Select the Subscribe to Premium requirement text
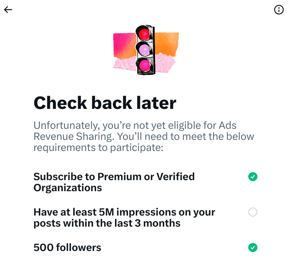 pos(114,182)
